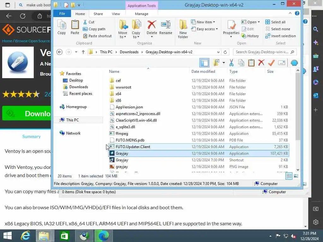Switch to the Manage ribbon tab

point(142,14)
